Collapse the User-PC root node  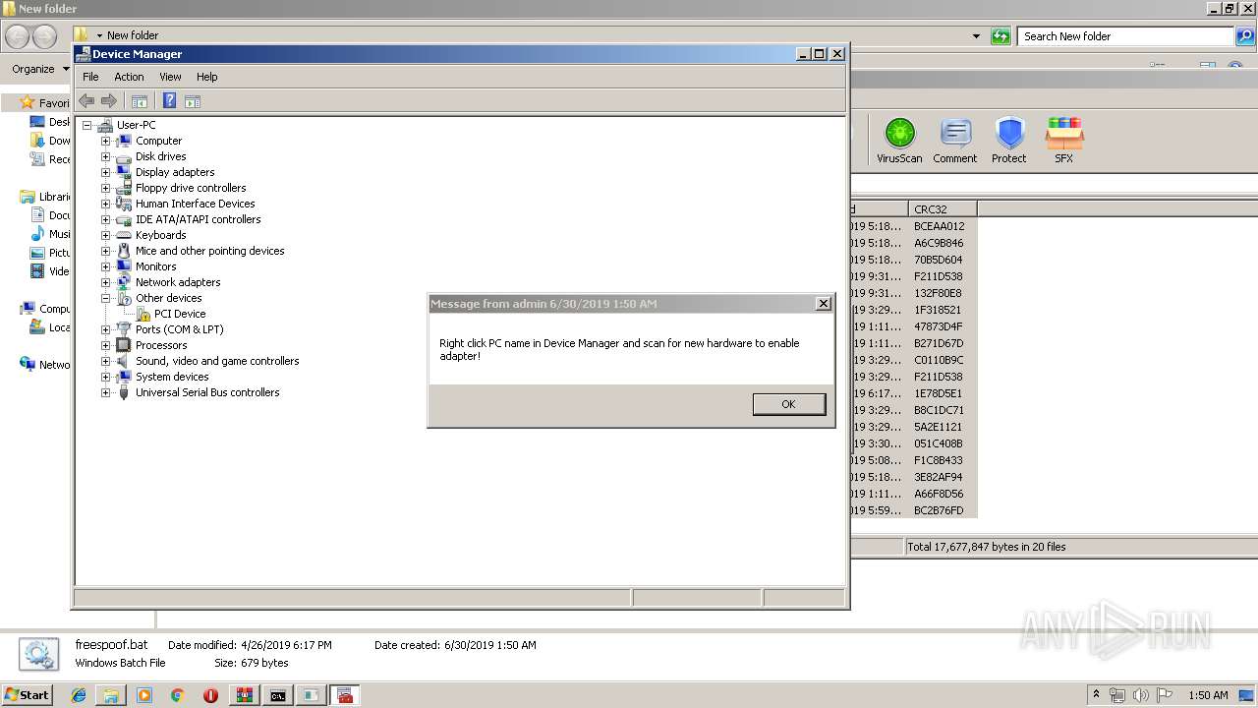86,125
